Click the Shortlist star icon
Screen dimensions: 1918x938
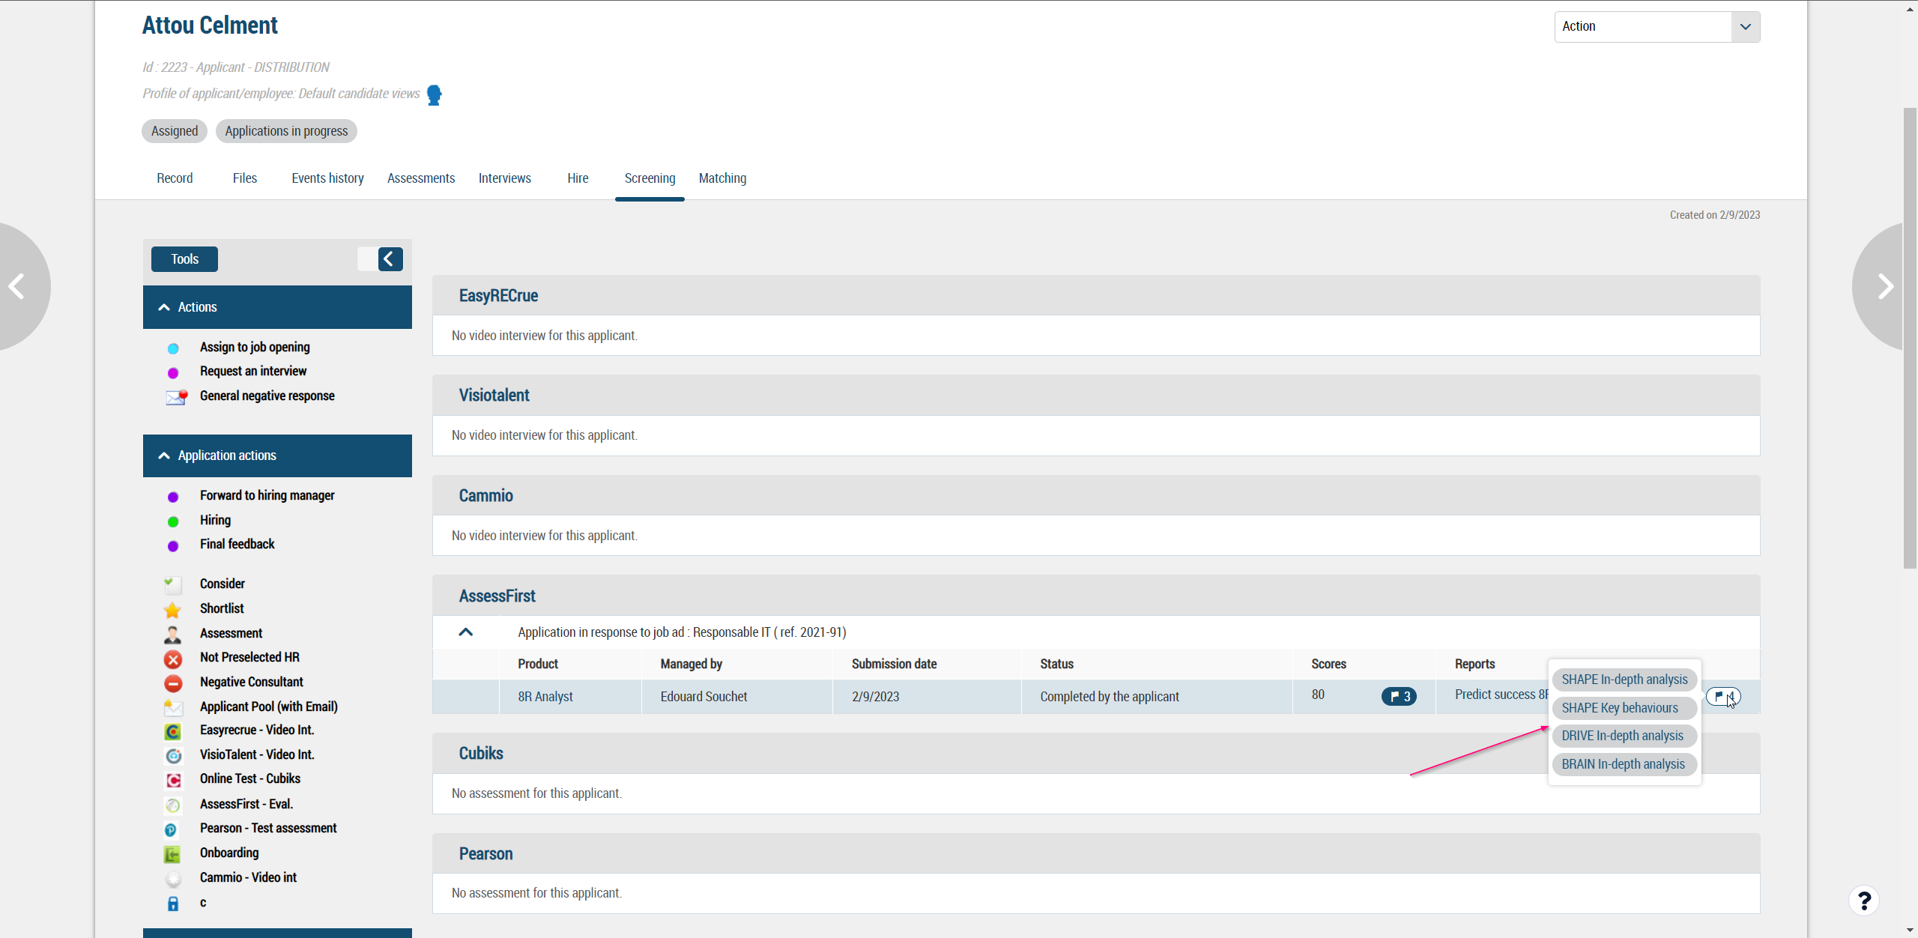click(172, 609)
